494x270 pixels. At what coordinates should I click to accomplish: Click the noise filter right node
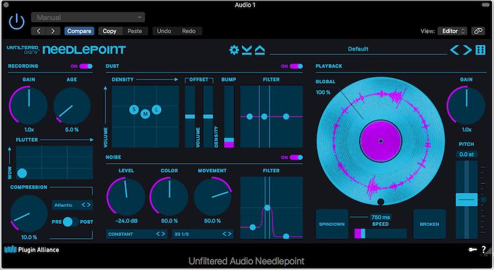[x=286, y=236]
